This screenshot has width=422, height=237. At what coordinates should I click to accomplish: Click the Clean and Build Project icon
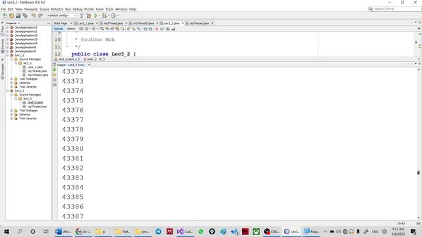click(88, 16)
